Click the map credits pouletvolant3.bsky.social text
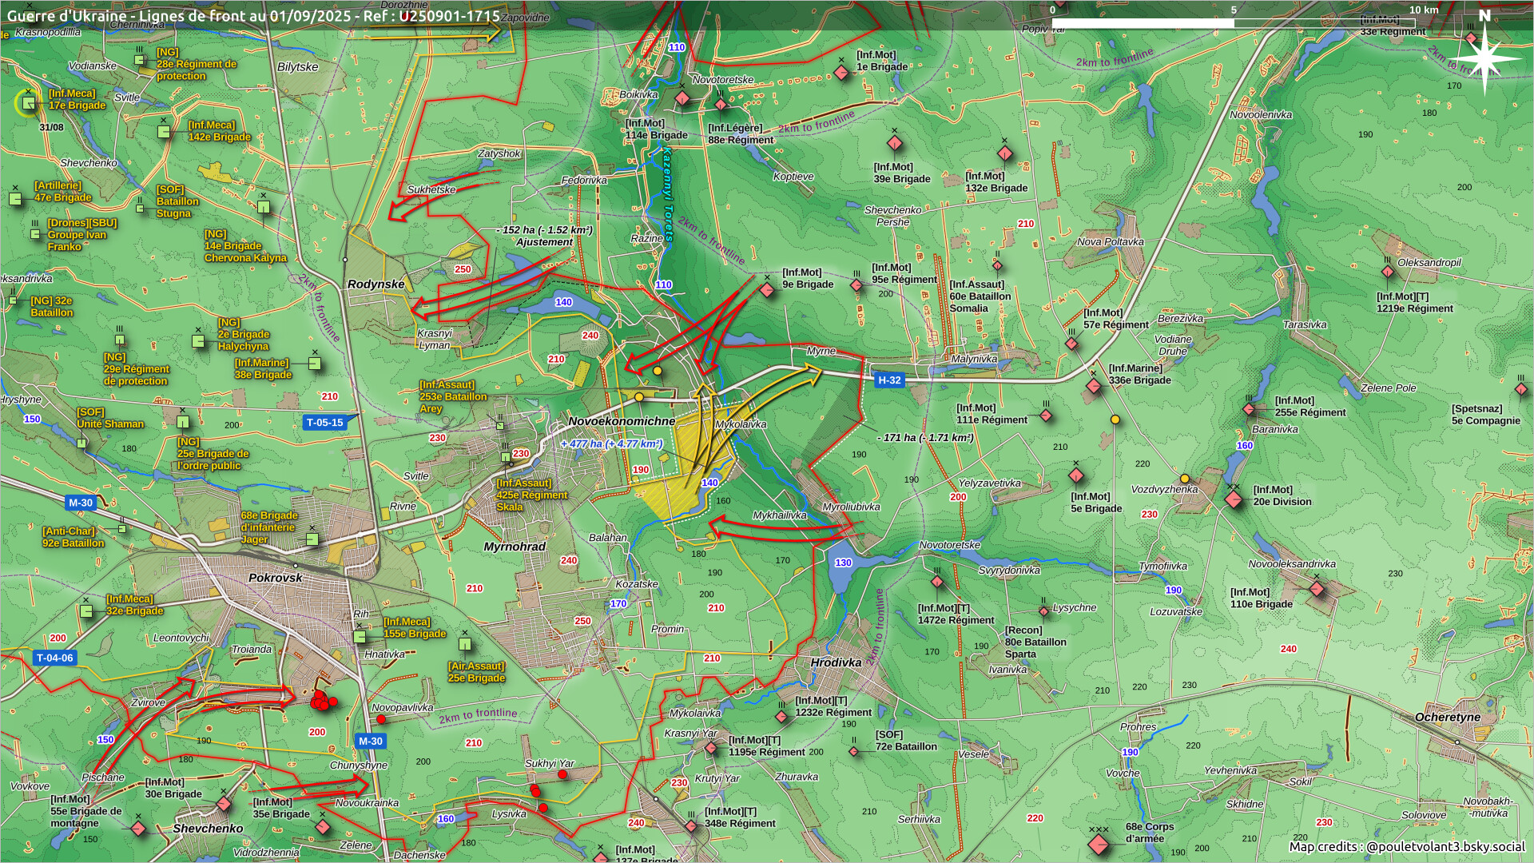Image resolution: width=1534 pixels, height=863 pixels. click(1406, 846)
